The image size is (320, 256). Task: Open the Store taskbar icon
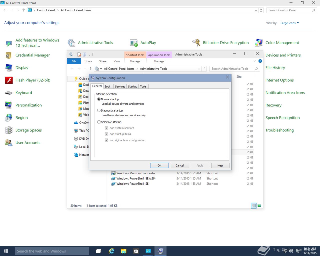point(136,251)
